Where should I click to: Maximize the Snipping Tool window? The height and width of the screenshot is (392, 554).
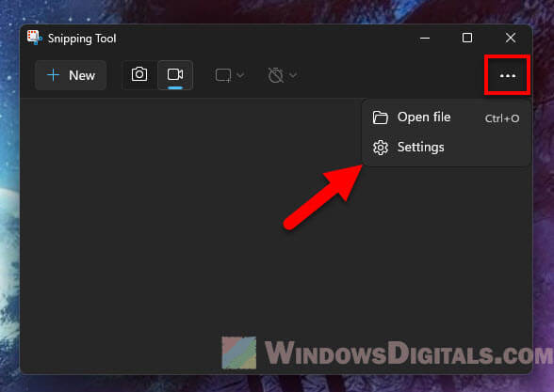coord(467,38)
